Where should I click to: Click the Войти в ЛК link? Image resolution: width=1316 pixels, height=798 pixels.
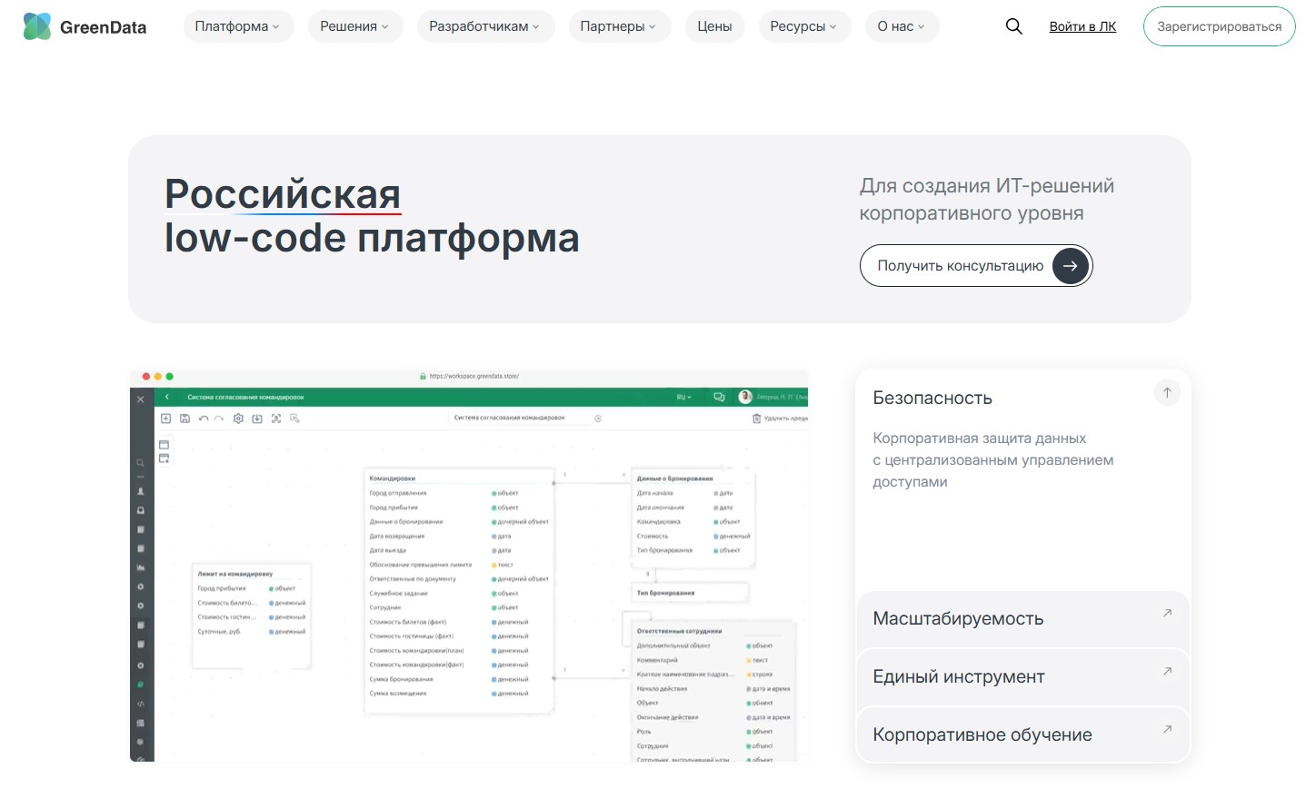tap(1082, 26)
